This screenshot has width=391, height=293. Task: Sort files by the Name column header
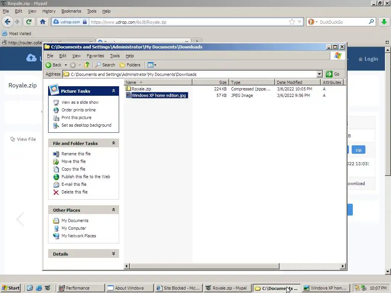(x=158, y=82)
